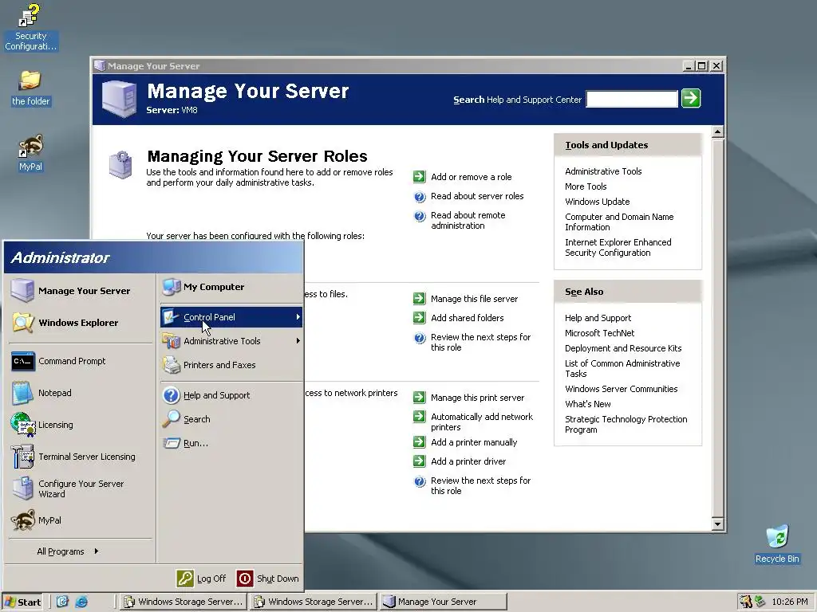Open Administrative Tools link in Tools and Updates
The width and height of the screenshot is (817, 612).
(603, 171)
